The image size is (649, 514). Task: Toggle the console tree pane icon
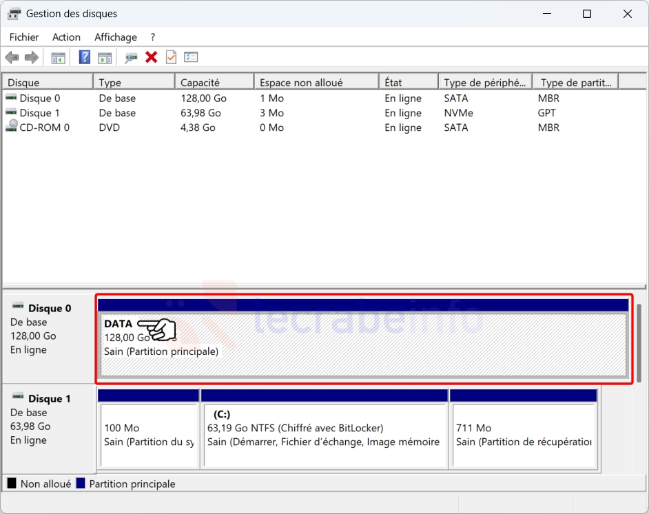click(x=59, y=57)
